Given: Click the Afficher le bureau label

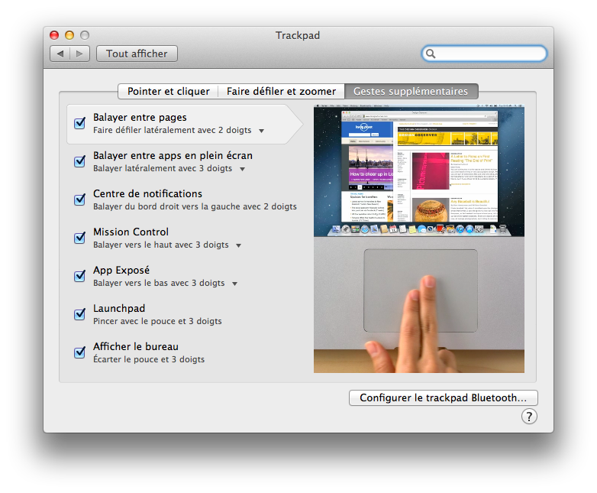Looking at the screenshot, I should click(x=136, y=346).
